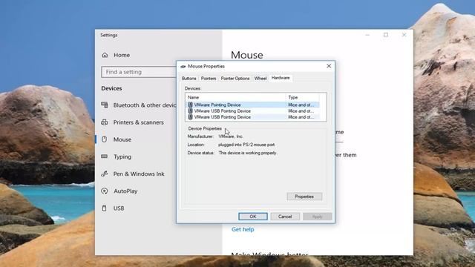The width and height of the screenshot is (475, 267).
Task: Click the greyed Apply button
Action: tap(317, 217)
